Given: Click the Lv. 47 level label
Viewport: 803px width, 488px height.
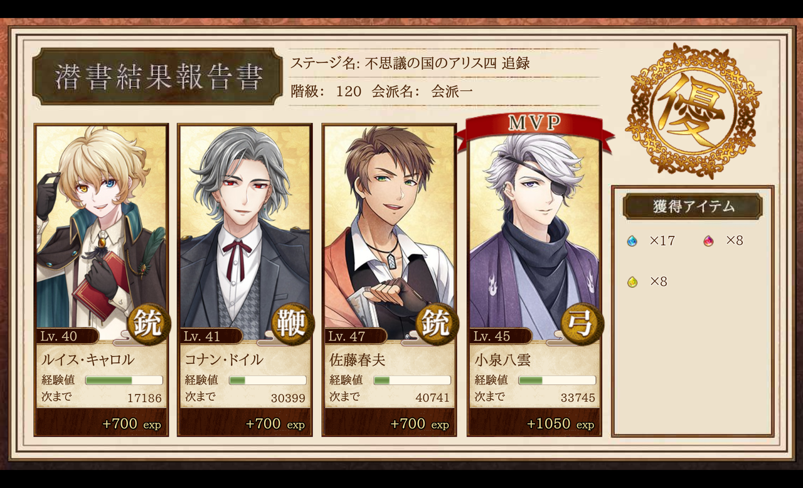Looking at the screenshot, I should [346, 336].
